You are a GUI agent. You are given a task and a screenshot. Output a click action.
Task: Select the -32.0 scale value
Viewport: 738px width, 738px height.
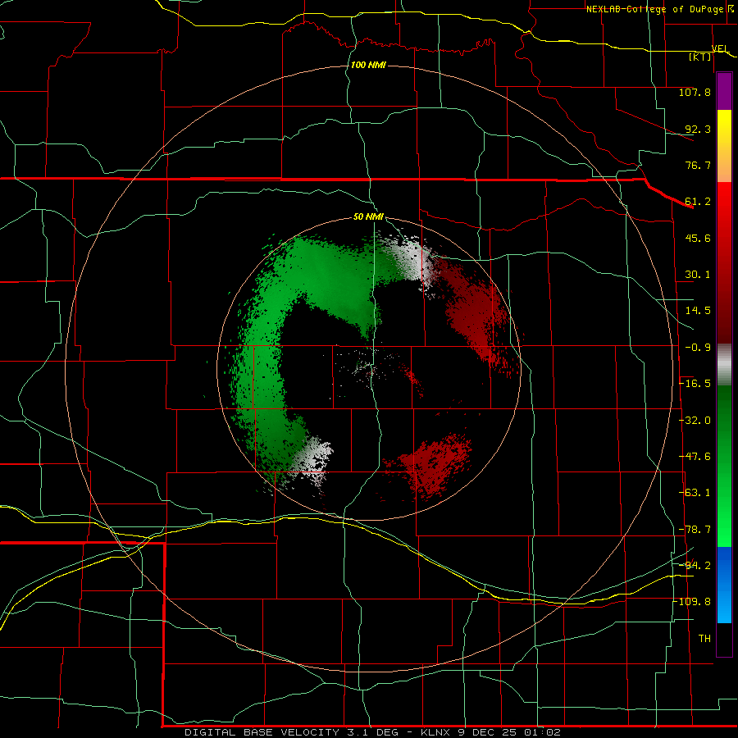coord(695,421)
